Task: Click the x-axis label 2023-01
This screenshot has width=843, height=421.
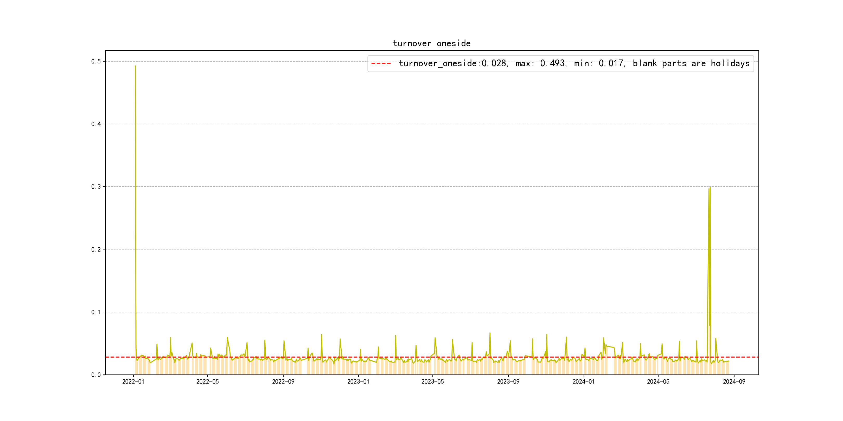Action: tap(358, 382)
